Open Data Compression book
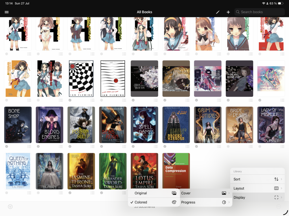 pos(176,171)
